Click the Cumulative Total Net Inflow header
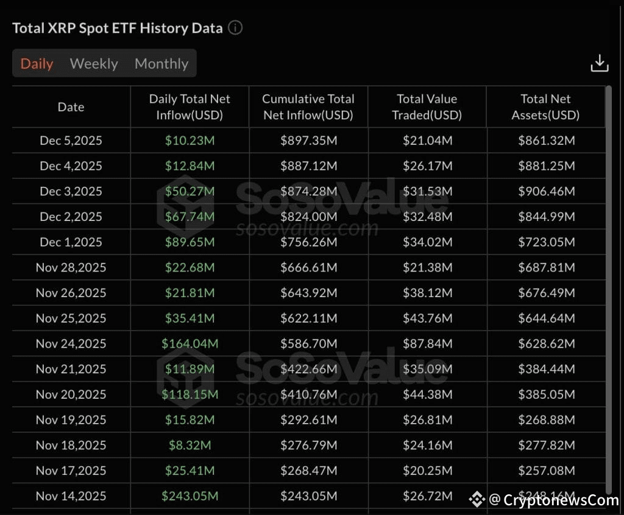Viewport: 624px width, 515px height. 308,107
